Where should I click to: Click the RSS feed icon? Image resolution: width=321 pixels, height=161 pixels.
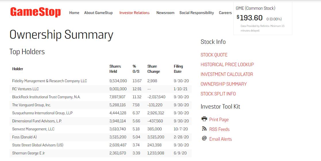coord(204,129)
